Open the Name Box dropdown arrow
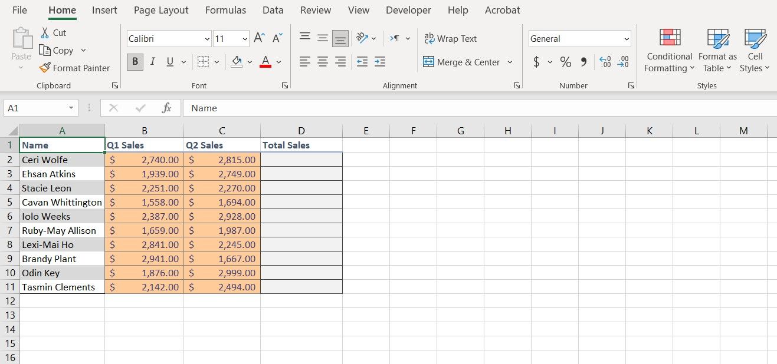Image resolution: width=777 pixels, height=364 pixels. 71,108
